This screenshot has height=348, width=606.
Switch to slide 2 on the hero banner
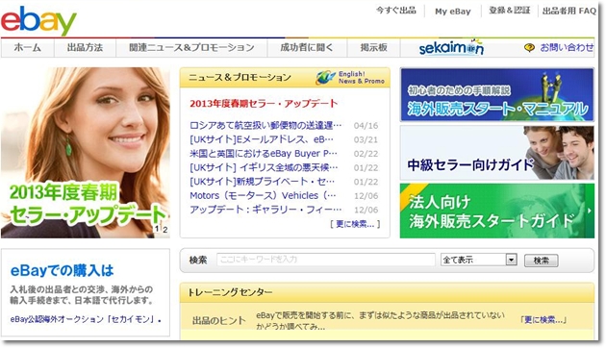(165, 230)
